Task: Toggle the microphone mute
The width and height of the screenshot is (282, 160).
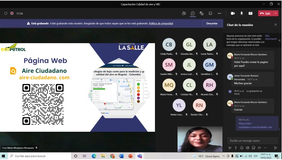Action: [x=241, y=13]
